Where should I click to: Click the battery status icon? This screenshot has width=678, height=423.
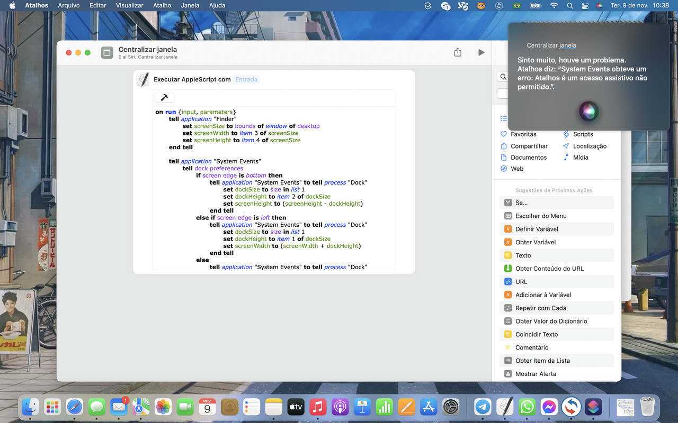(x=536, y=6)
